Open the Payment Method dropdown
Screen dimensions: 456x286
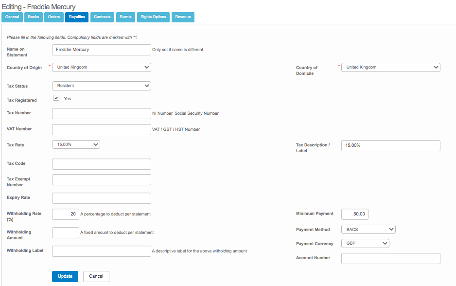click(368, 229)
